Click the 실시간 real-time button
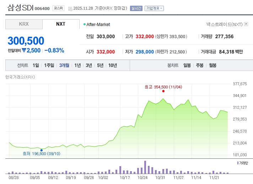 [136, 8]
